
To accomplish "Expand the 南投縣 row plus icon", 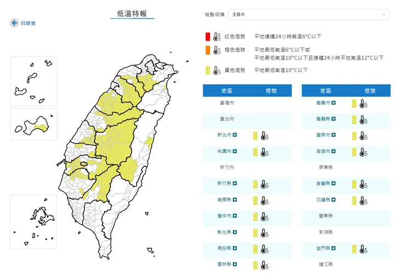I will point(235,248).
